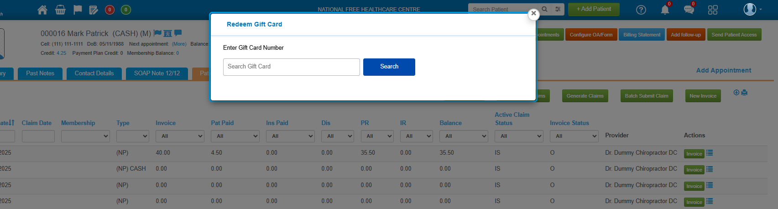Click the notifications bell icon
Image resolution: width=778 pixels, height=209 pixels.
(x=665, y=10)
